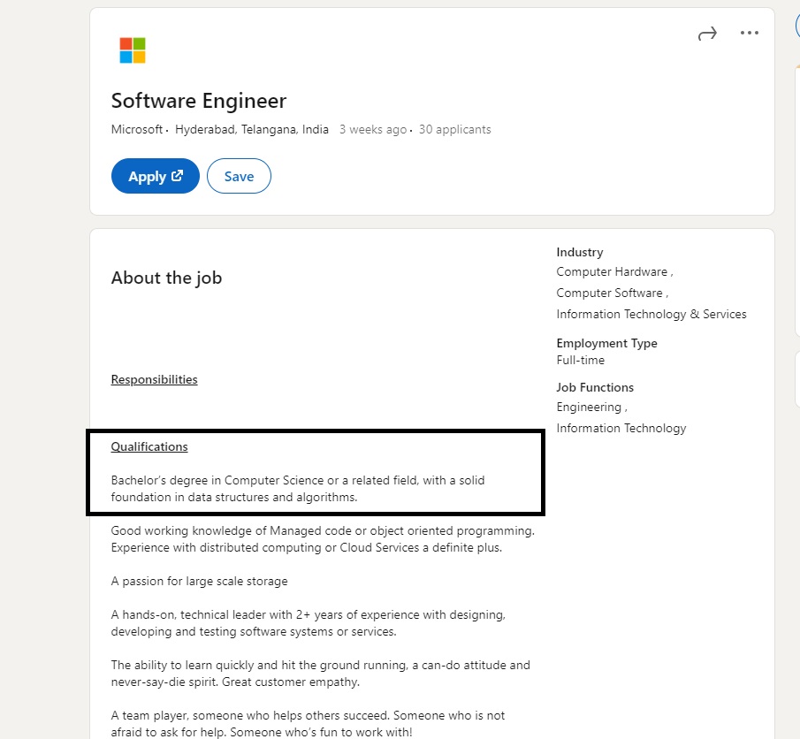Click the Responsibilities heading
This screenshot has height=739, width=800.
tap(154, 379)
